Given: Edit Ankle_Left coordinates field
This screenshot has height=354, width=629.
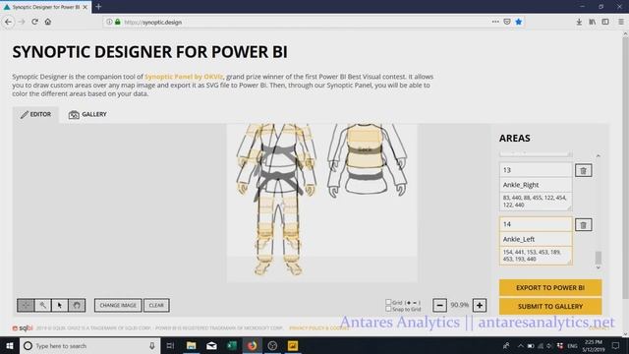Looking at the screenshot, I should pyautogui.click(x=536, y=256).
